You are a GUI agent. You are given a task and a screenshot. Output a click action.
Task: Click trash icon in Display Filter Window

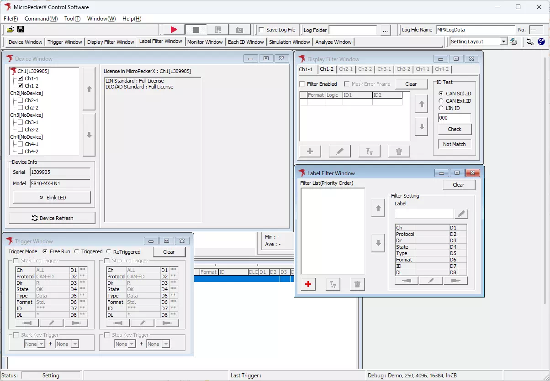coord(399,151)
